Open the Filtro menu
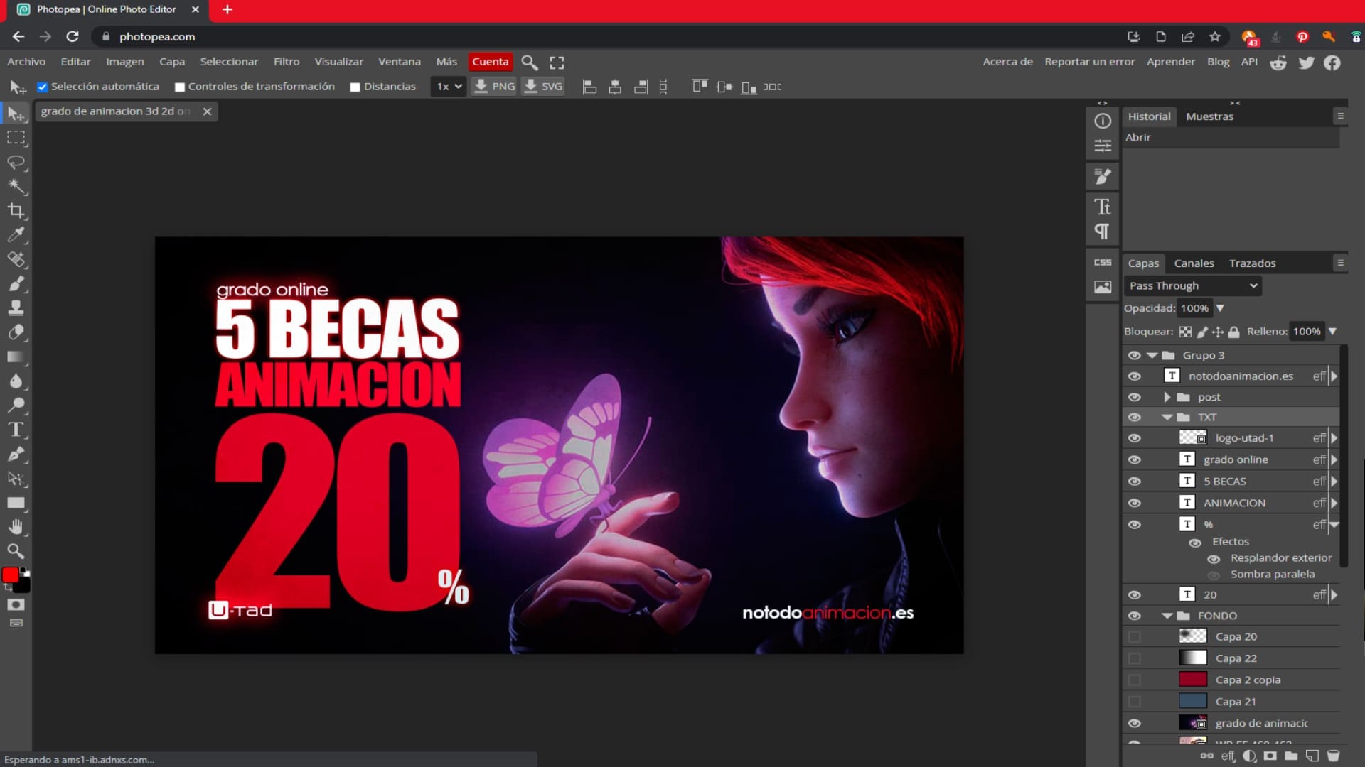This screenshot has height=767, width=1365. 287,62
